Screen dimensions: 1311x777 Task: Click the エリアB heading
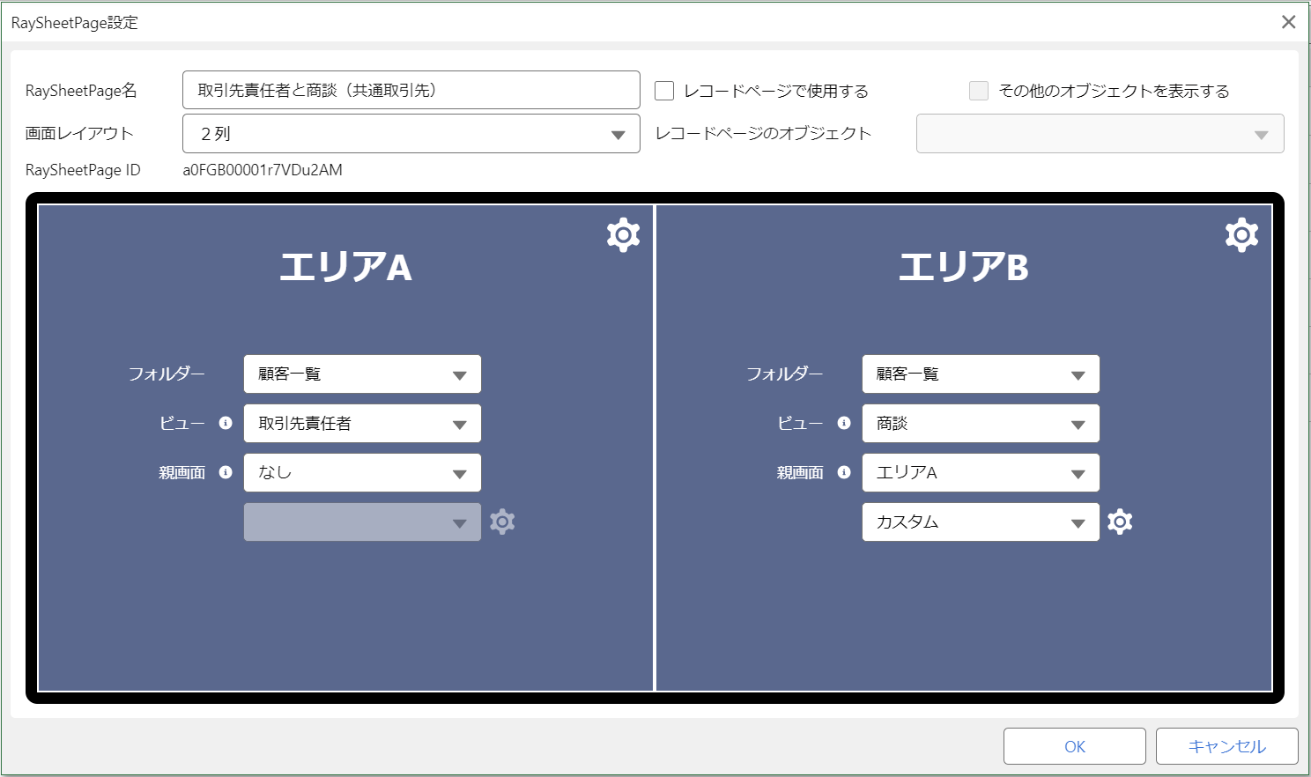tap(964, 267)
